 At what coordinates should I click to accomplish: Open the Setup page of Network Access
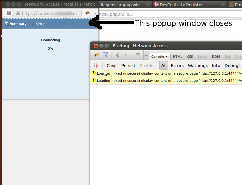pyautogui.click(x=40, y=23)
